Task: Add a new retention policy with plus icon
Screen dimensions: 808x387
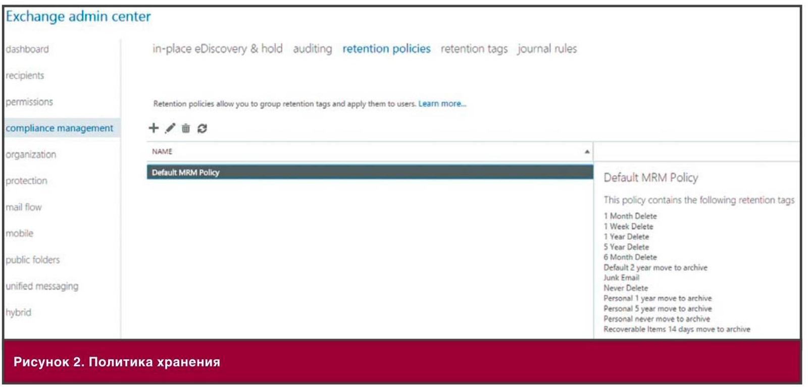Action: [154, 128]
